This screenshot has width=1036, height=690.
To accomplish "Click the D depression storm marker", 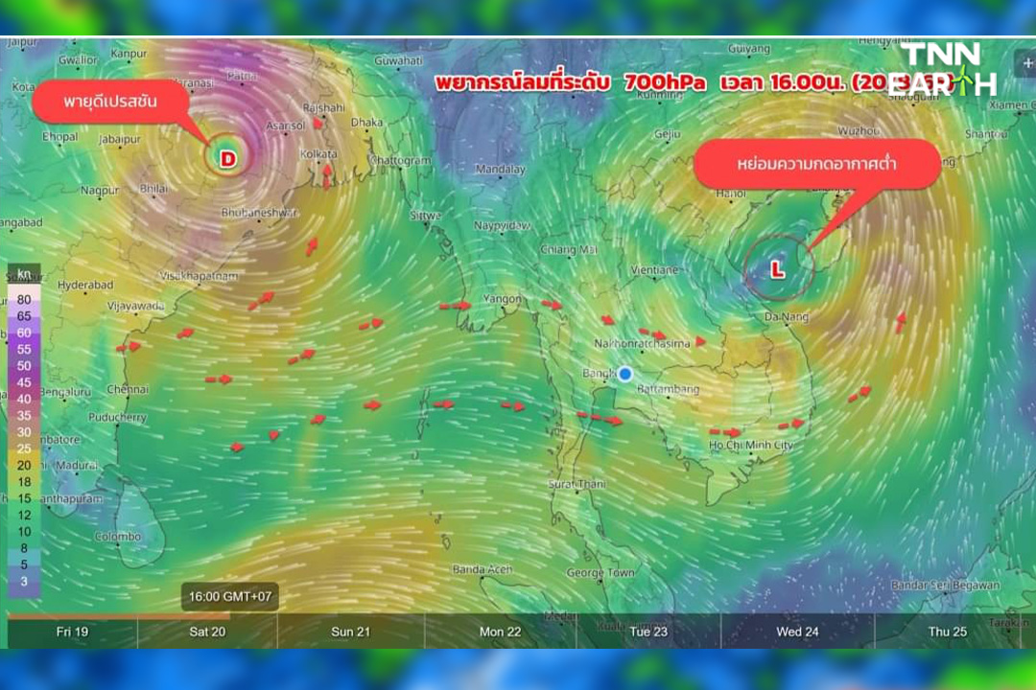I will click(227, 158).
